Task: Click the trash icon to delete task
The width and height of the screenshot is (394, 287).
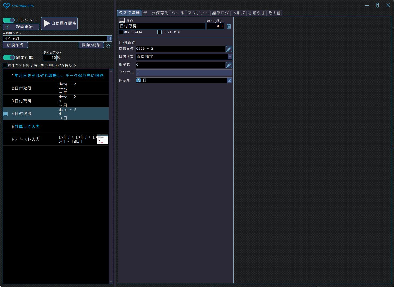Action: click(229, 26)
